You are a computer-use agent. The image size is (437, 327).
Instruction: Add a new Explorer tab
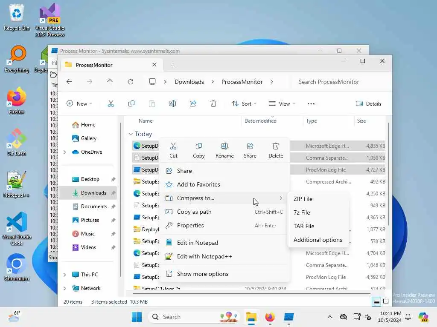coord(173,65)
